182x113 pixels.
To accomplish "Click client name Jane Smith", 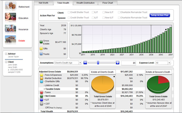I will 13,67.
